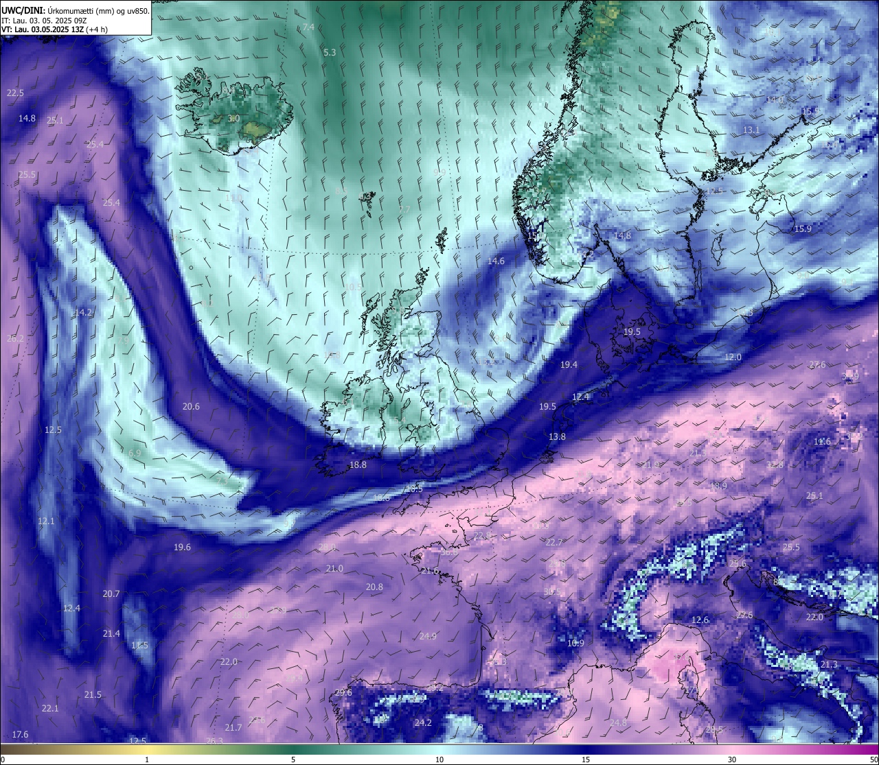
Task: Click the 21.0 value label
Action: pos(334,569)
